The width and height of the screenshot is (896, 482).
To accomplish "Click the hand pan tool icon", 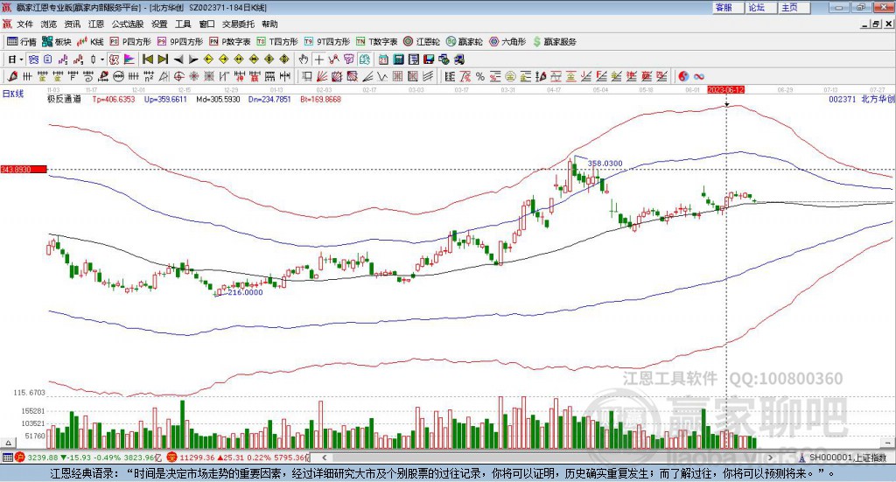I will click(304, 59).
